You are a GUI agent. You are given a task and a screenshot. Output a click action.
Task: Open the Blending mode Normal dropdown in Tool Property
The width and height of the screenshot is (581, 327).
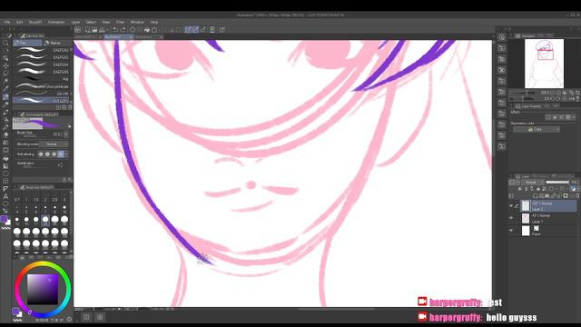click(54, 144)
